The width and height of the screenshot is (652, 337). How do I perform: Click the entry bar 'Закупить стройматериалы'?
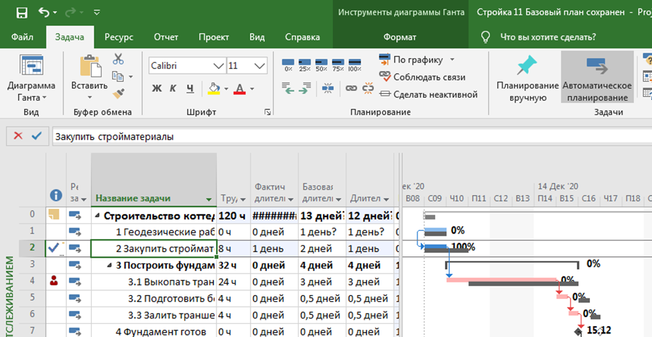(x=352, y=136)
